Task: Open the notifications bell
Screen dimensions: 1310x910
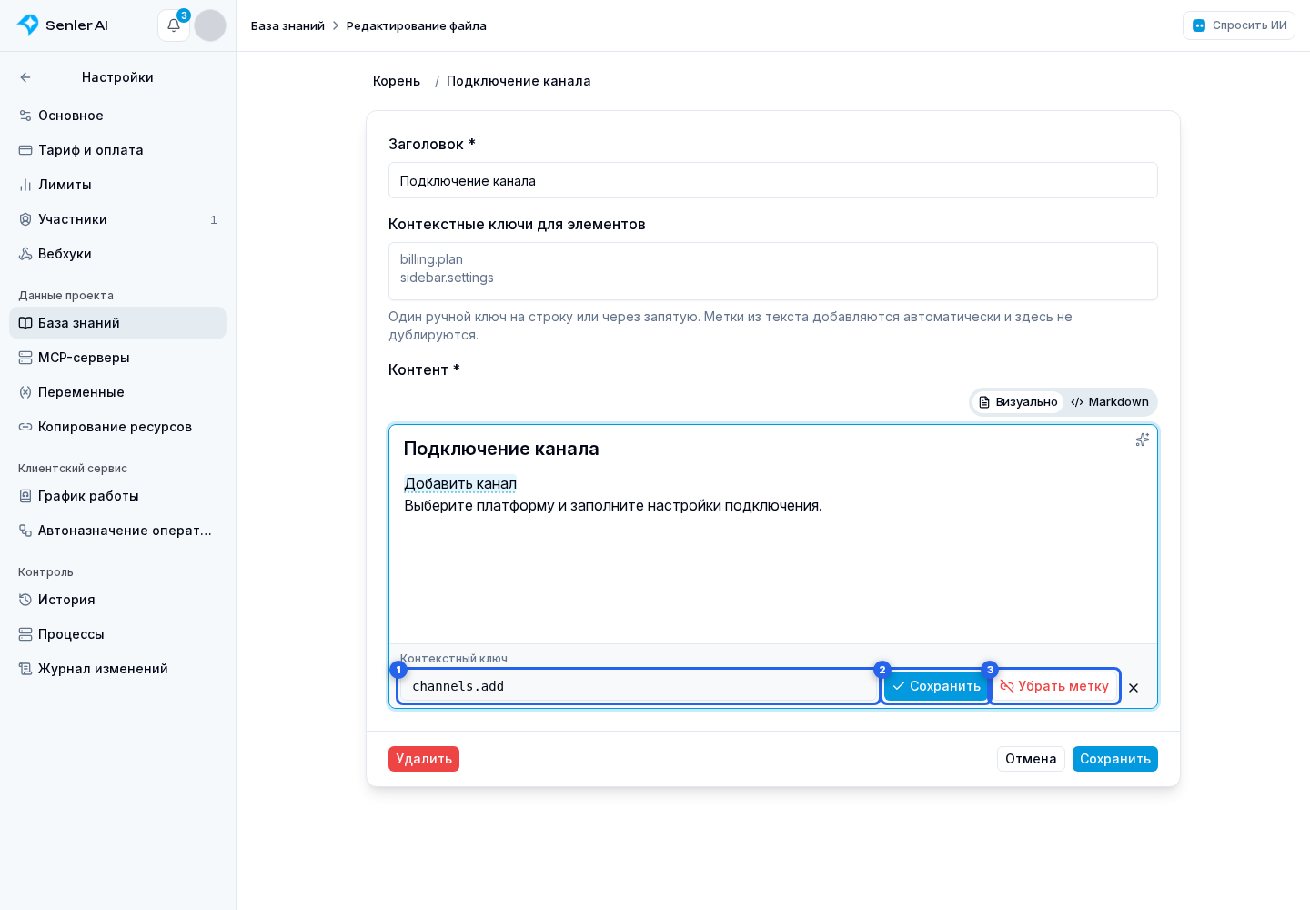Action: coord(174,25)
